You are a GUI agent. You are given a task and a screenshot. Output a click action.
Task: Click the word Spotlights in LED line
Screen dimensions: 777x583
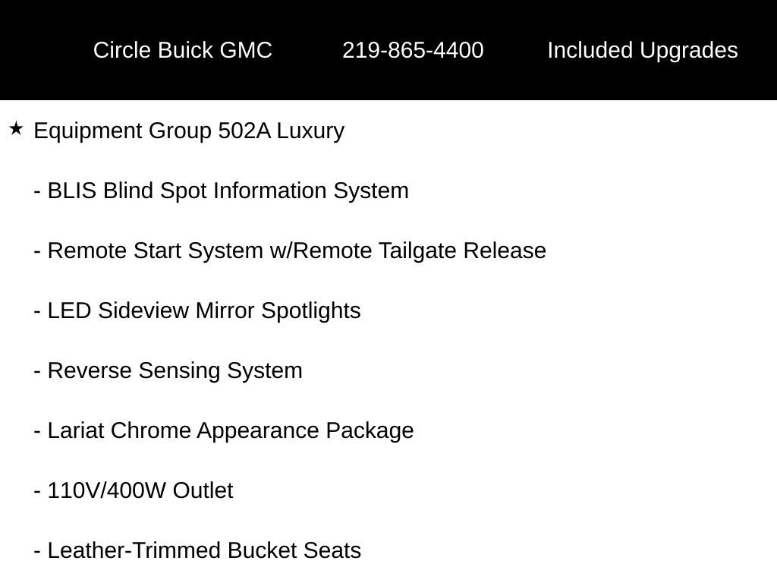coord(310,310)
